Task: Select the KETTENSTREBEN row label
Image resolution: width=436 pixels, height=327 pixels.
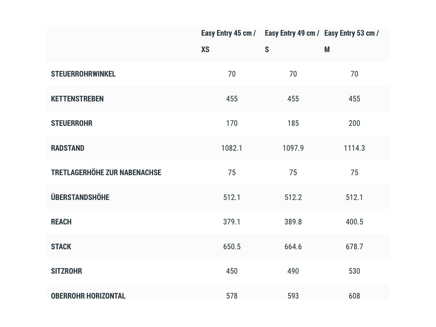Action: 77,99
